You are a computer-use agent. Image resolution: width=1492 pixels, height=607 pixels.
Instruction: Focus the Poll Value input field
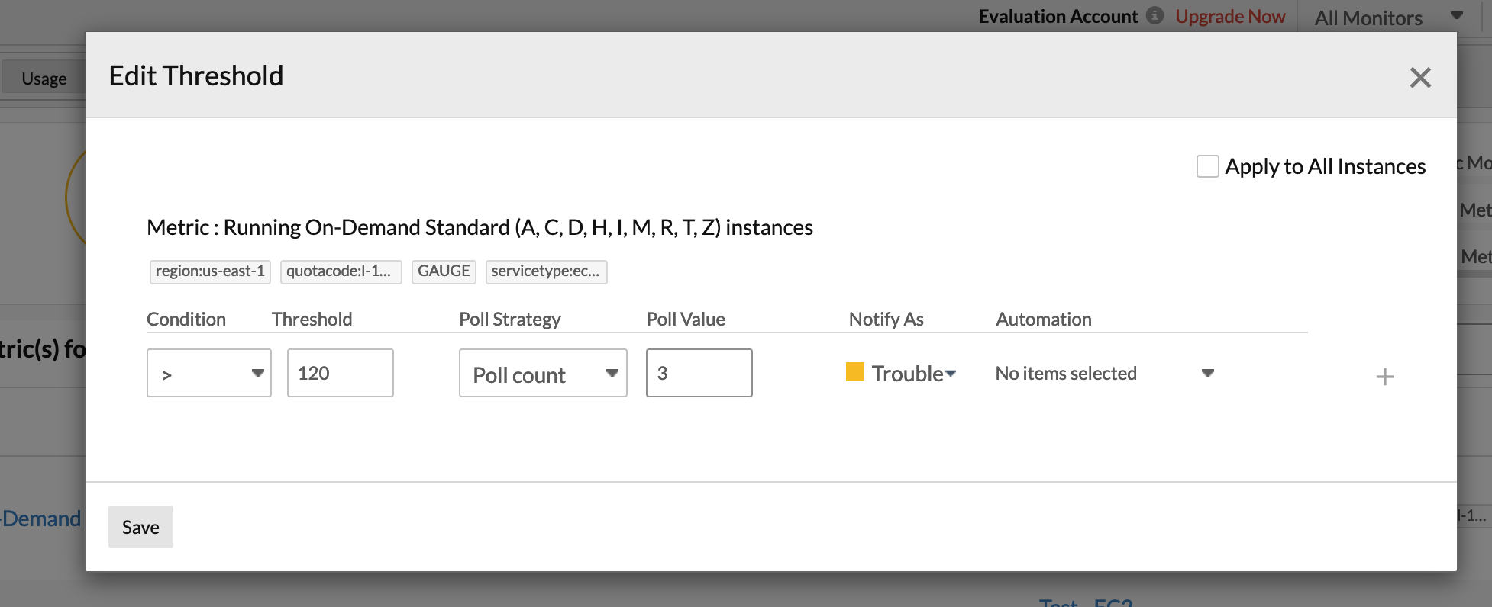[699, 373]
